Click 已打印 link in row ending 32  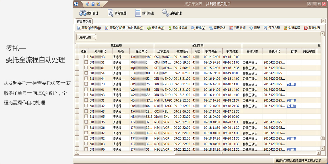click(291, 106)
